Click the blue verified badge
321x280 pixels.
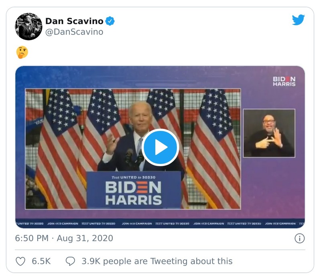(x=110, y=21)
